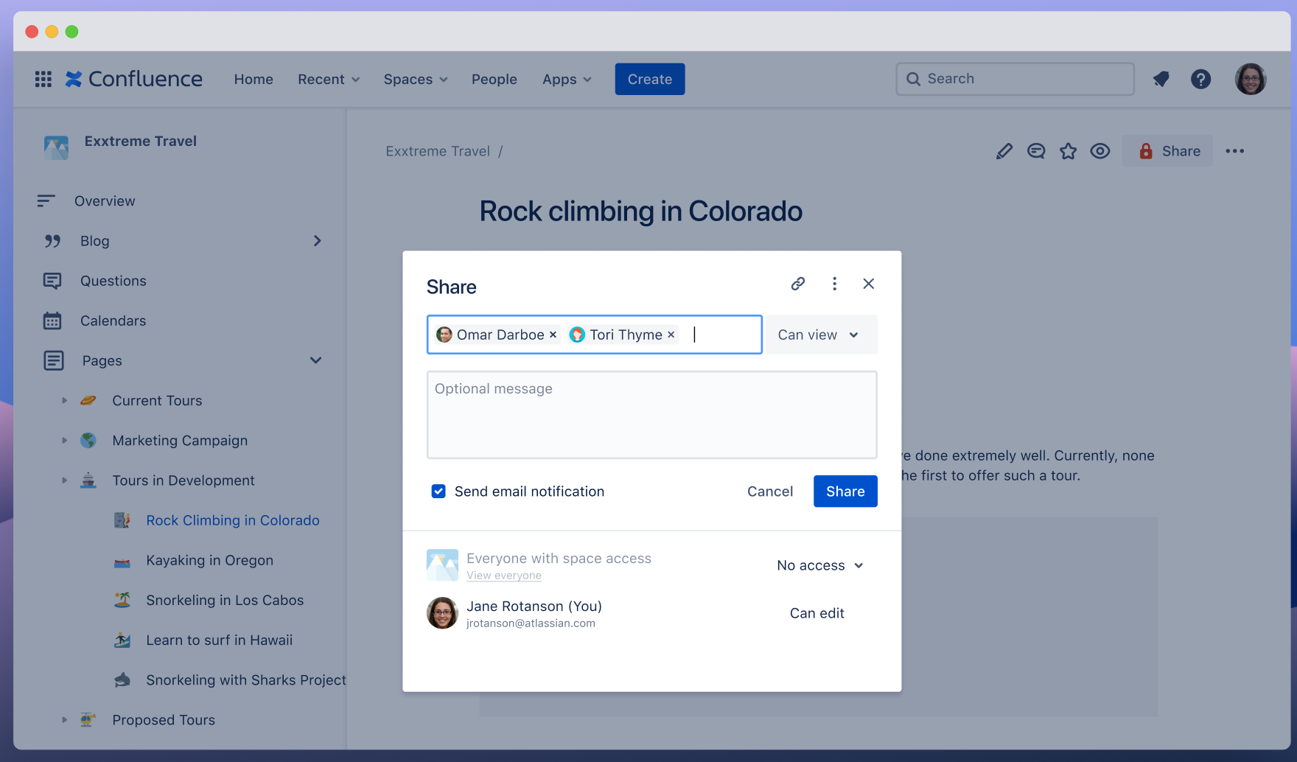This screenshot has width=1297, height=762.
Task: Click the View everyone link
Action: point(504,576)
